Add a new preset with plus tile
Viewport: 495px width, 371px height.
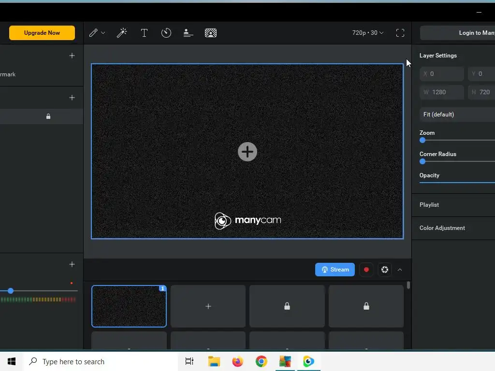point(208,306)
